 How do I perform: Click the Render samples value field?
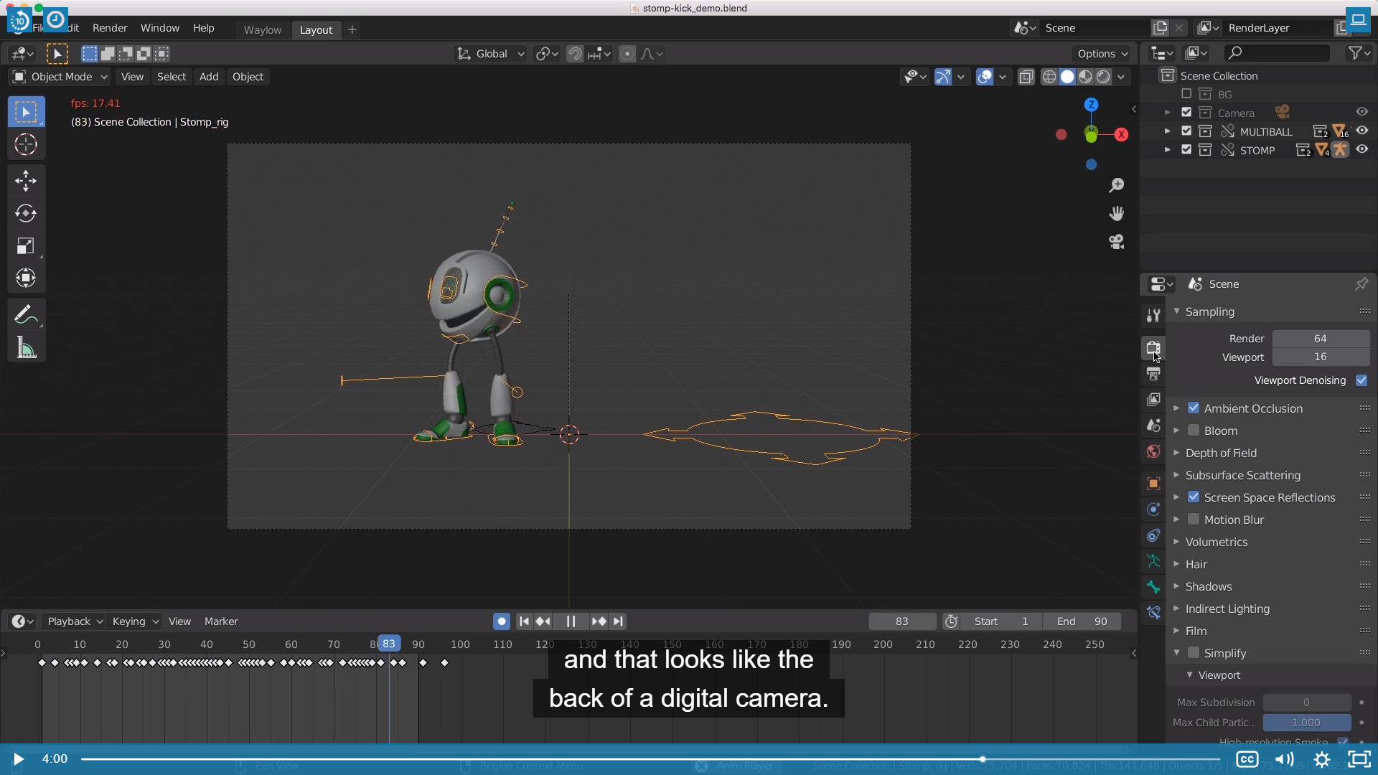[x=1320, y=339]
